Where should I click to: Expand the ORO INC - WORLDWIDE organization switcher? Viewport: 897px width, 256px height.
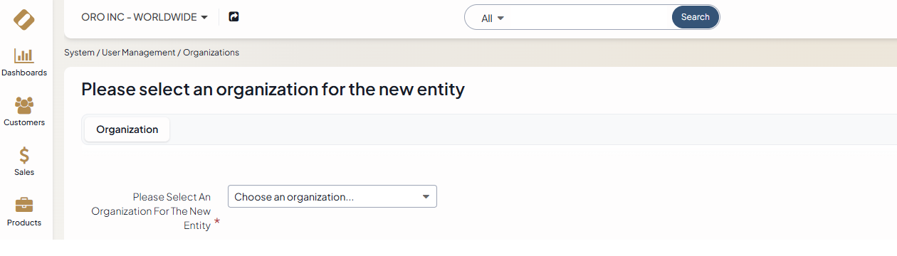click(145, 17)
